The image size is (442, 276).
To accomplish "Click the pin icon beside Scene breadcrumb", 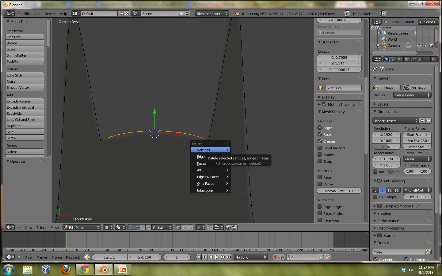I will click(375, 69).
